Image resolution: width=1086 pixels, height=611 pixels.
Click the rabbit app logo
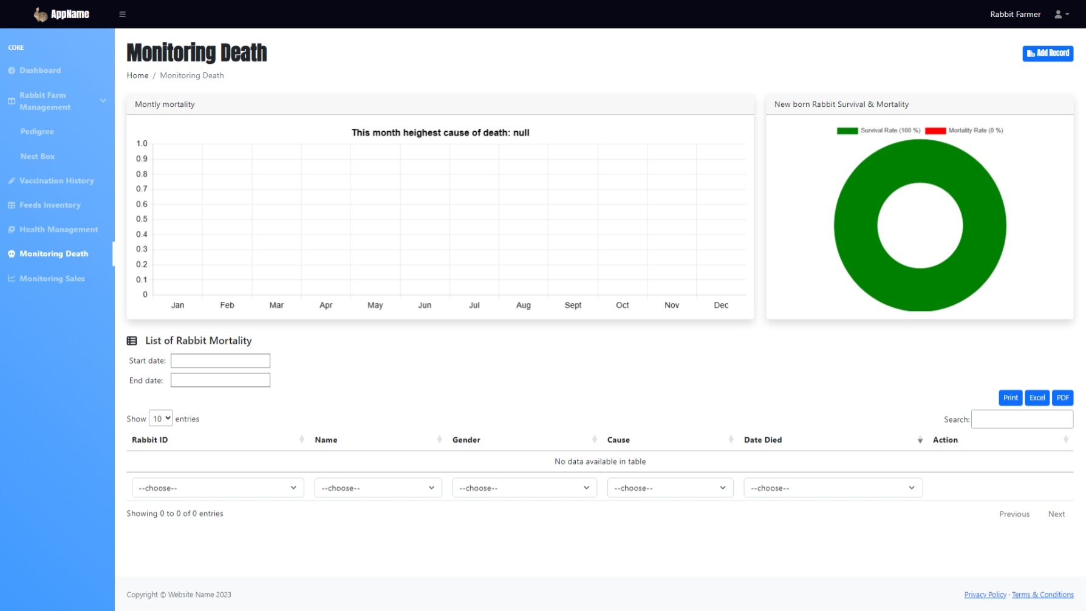point(41,14)
